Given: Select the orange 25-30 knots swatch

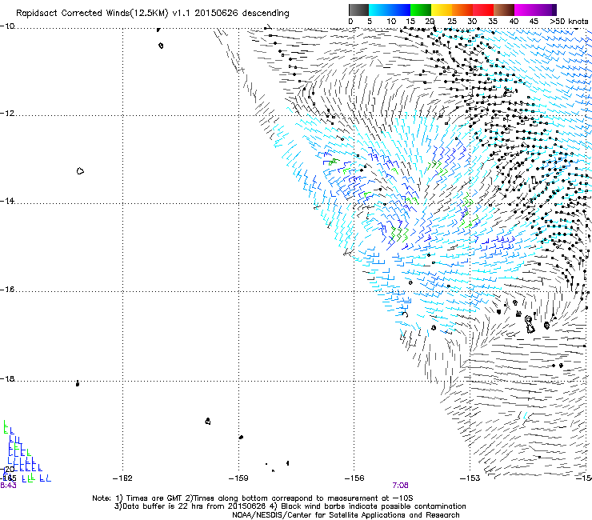Looking at the screenshot, I should click(462, 10).
